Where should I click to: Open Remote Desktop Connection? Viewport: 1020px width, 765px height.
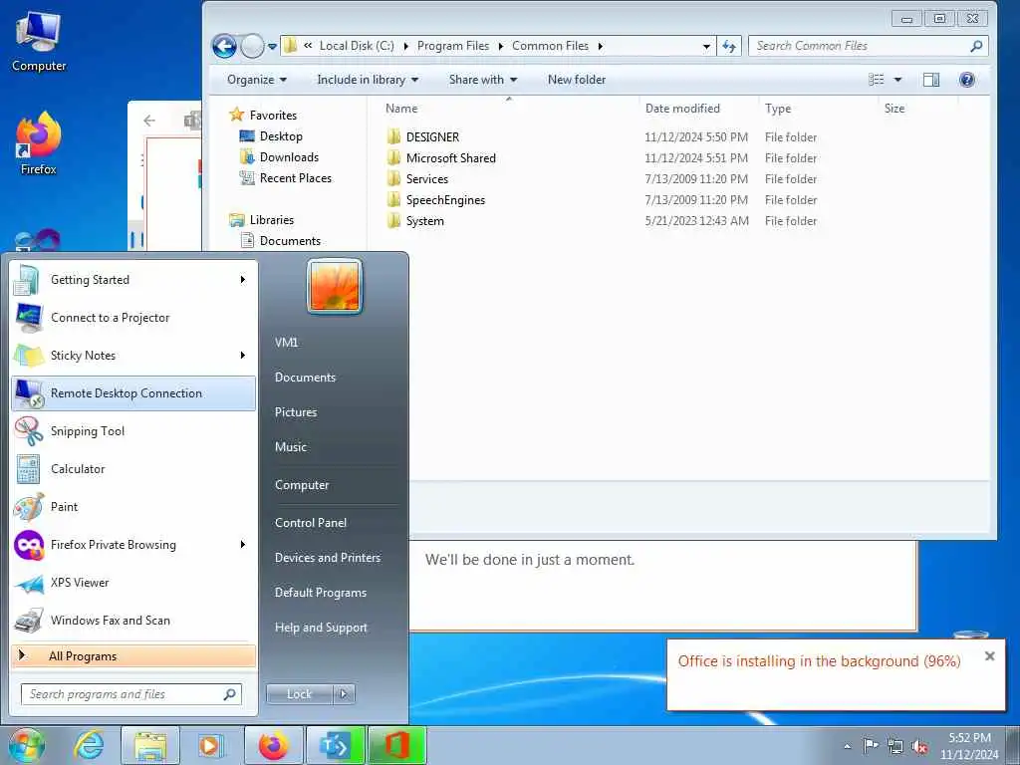[x=133, y=392]
